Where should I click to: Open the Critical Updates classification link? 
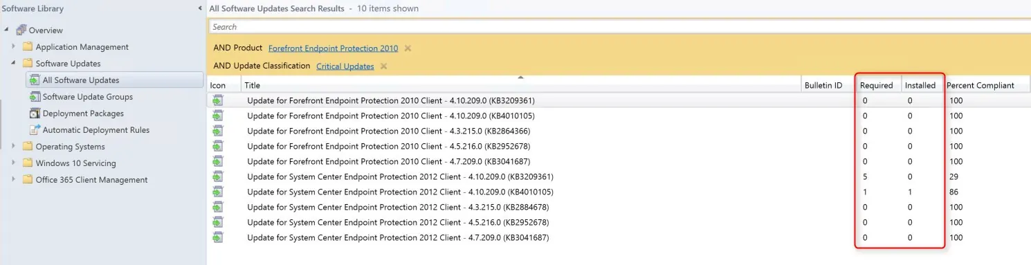tap(345, 66)
